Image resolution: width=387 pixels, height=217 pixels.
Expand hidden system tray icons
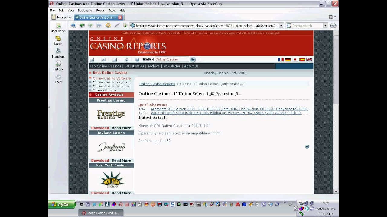coord(296,209)
